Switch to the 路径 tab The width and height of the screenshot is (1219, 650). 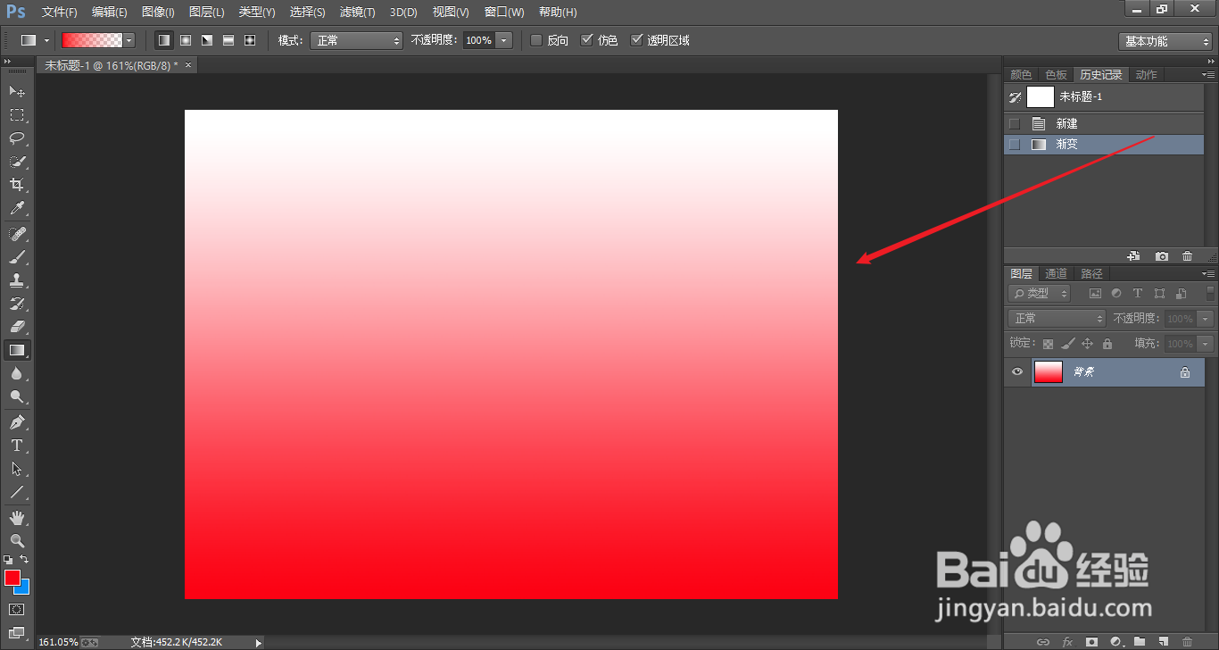pyautogui.click(x=1091, y=273)
